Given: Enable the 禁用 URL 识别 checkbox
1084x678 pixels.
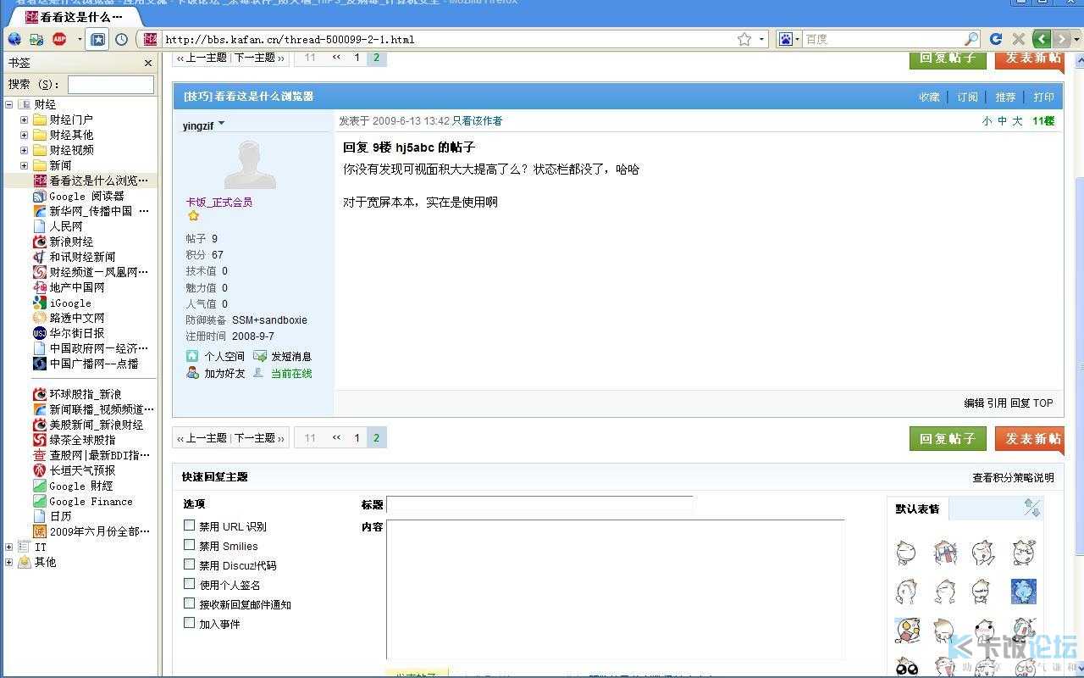Looking at the screenshot, I should tap(190, 525).
